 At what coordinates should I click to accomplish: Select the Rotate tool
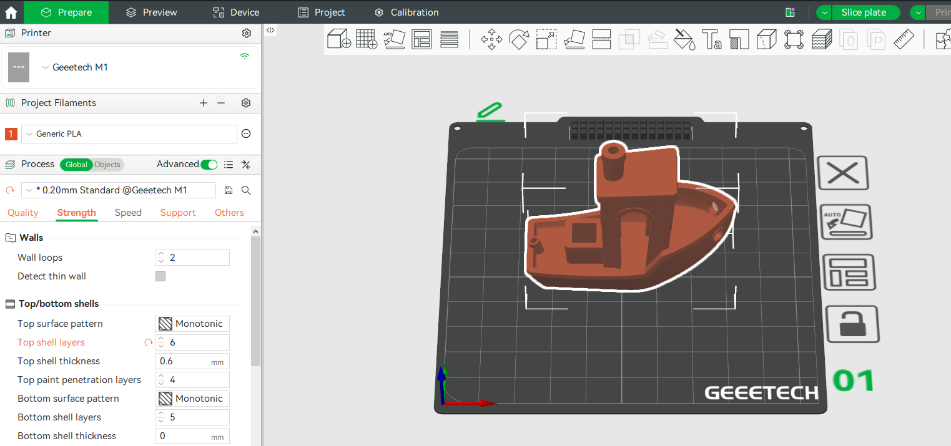[519, 39]
